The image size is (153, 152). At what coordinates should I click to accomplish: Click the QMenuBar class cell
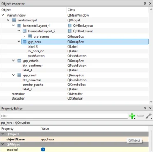[75, 94]
